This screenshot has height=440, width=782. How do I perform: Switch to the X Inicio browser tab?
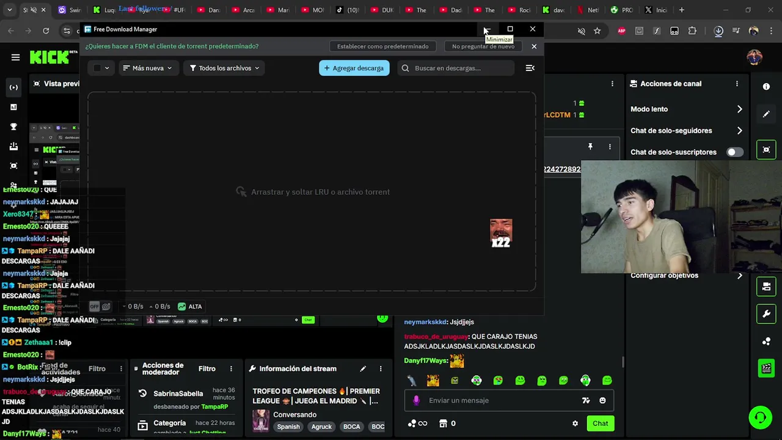click(x=656, y=10)
